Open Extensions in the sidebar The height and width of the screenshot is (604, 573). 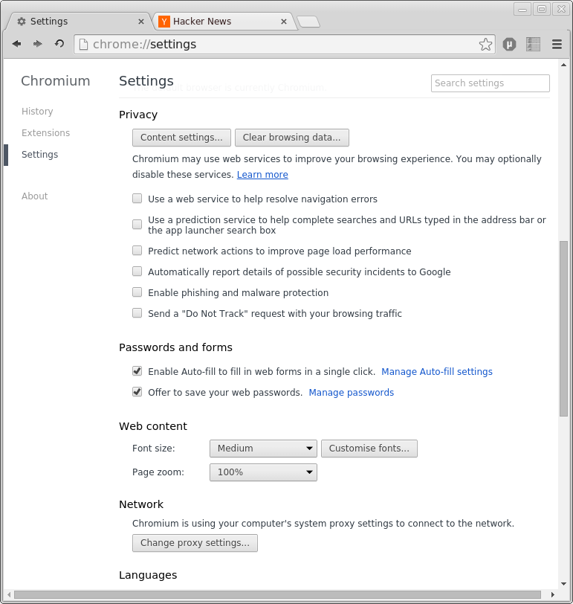click(x=46, y=133)
